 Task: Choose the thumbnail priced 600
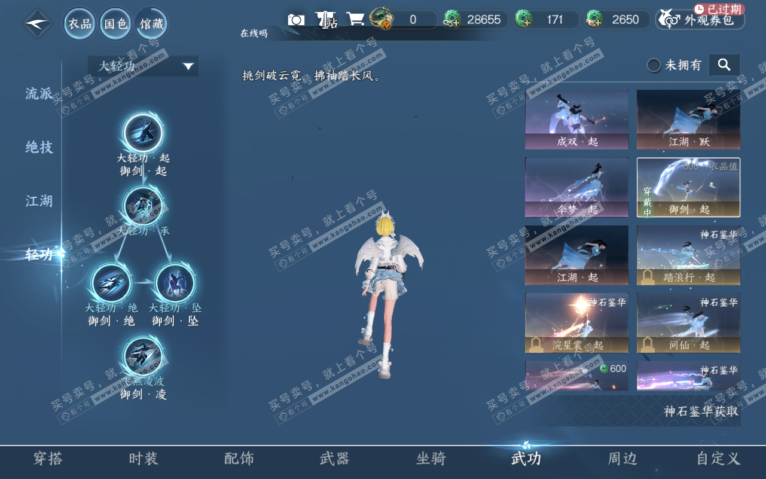(577, 376)
